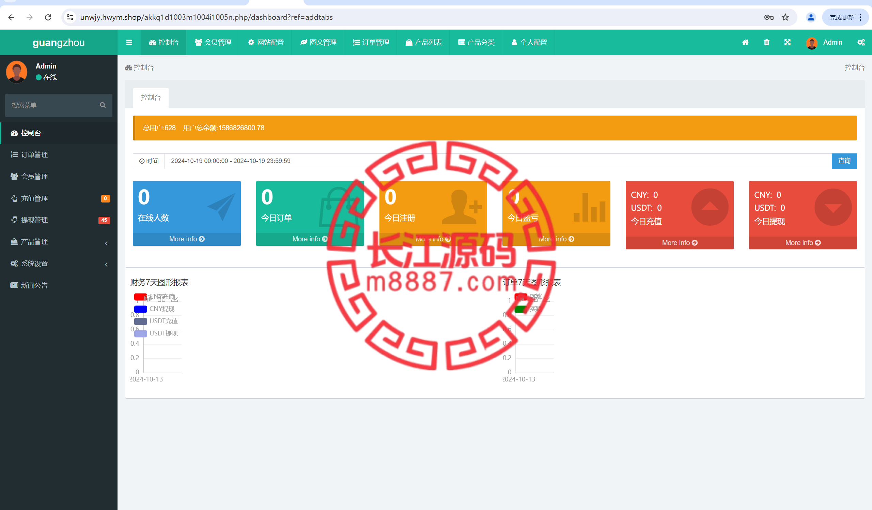Click the up arrow circle on 今日充值 card
Viewport: 872px width, 510px height.
click(x=710, y=207)
